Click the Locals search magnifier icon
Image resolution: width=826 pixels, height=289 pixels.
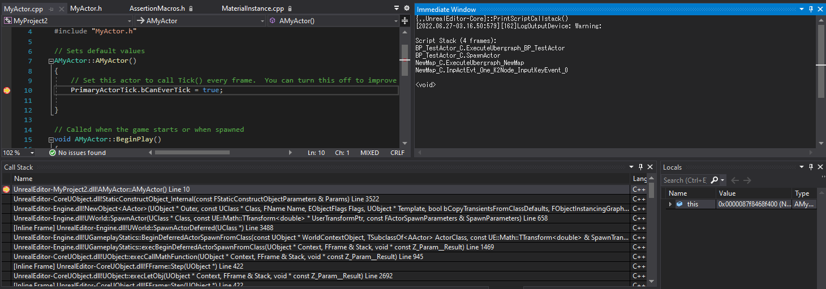click(x=713, y=180)
